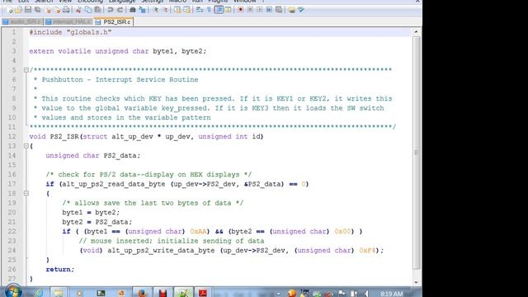
Task: Click the 'return;' statement on line 26
Action: click(x=60, y=270)
